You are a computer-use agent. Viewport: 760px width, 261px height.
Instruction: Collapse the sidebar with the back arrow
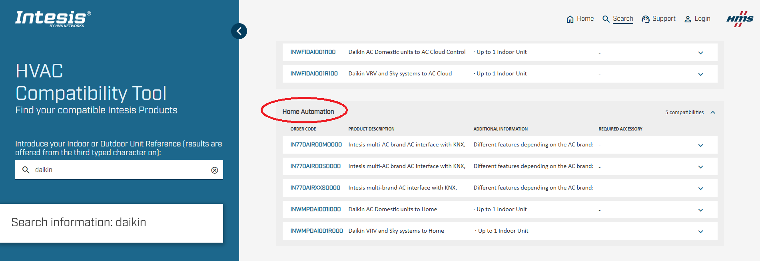(x=239, y=31)
